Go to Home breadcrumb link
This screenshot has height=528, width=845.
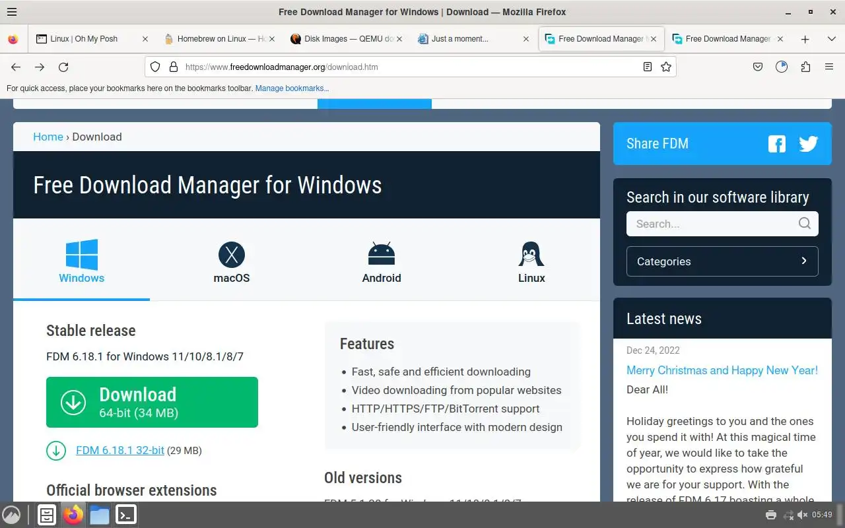pos(48,137)
